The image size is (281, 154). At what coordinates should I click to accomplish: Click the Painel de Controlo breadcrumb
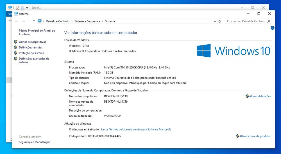pyautogui.click(x=58, y=21)
